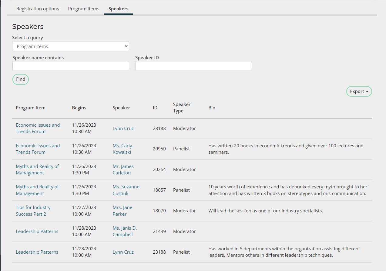Screen dimensions: 386x271
Task: Click the bio starting 'Has worked in 5 departments'
Action: point(284,252)
